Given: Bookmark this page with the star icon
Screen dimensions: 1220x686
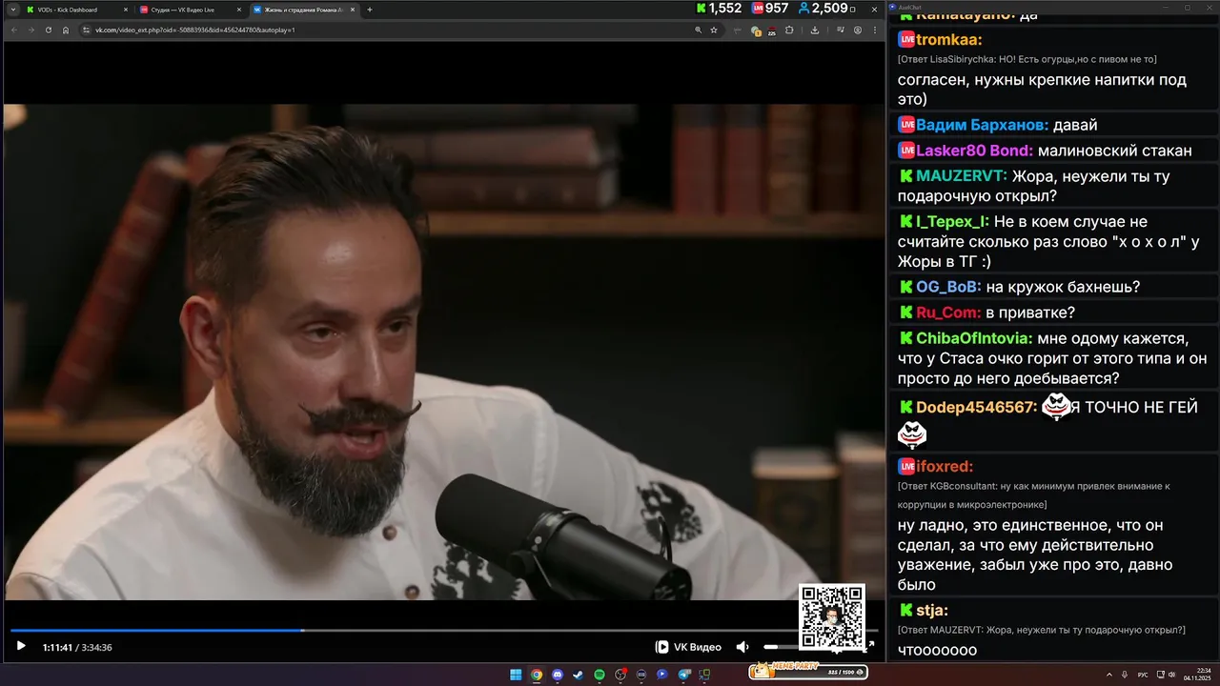Looking at the screenshot, I should click(714, 30).
